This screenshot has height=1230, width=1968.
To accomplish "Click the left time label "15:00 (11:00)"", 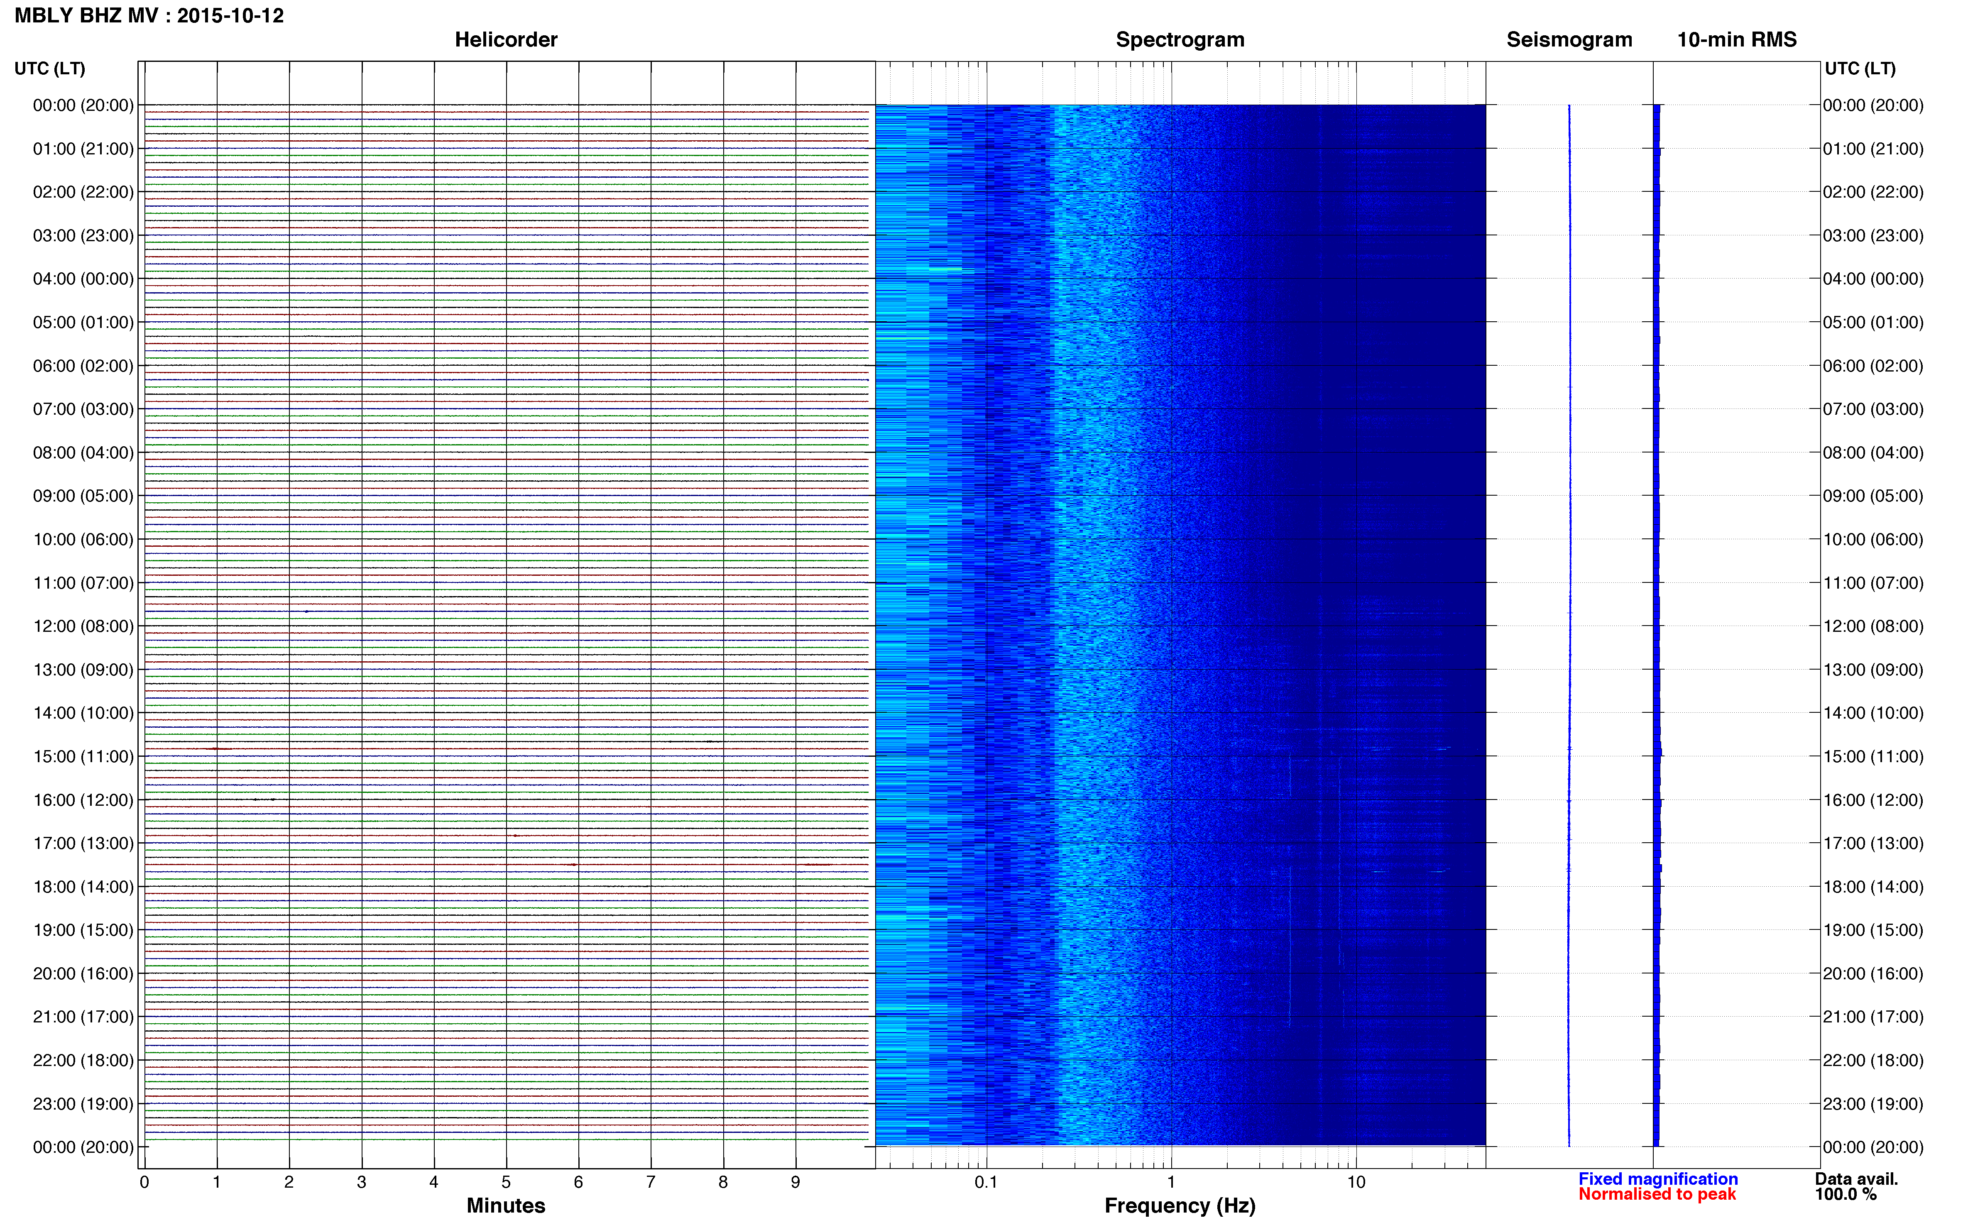I will [83, 756].
